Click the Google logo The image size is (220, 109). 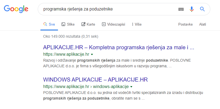(x=16, y=9)
